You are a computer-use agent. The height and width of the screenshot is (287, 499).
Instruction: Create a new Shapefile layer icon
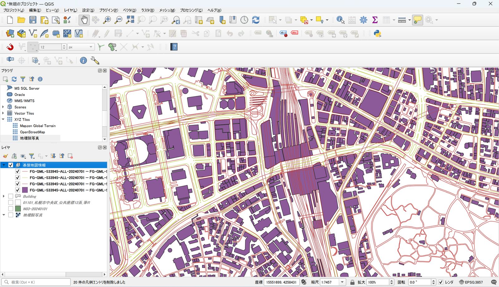[x=33, y=33]
